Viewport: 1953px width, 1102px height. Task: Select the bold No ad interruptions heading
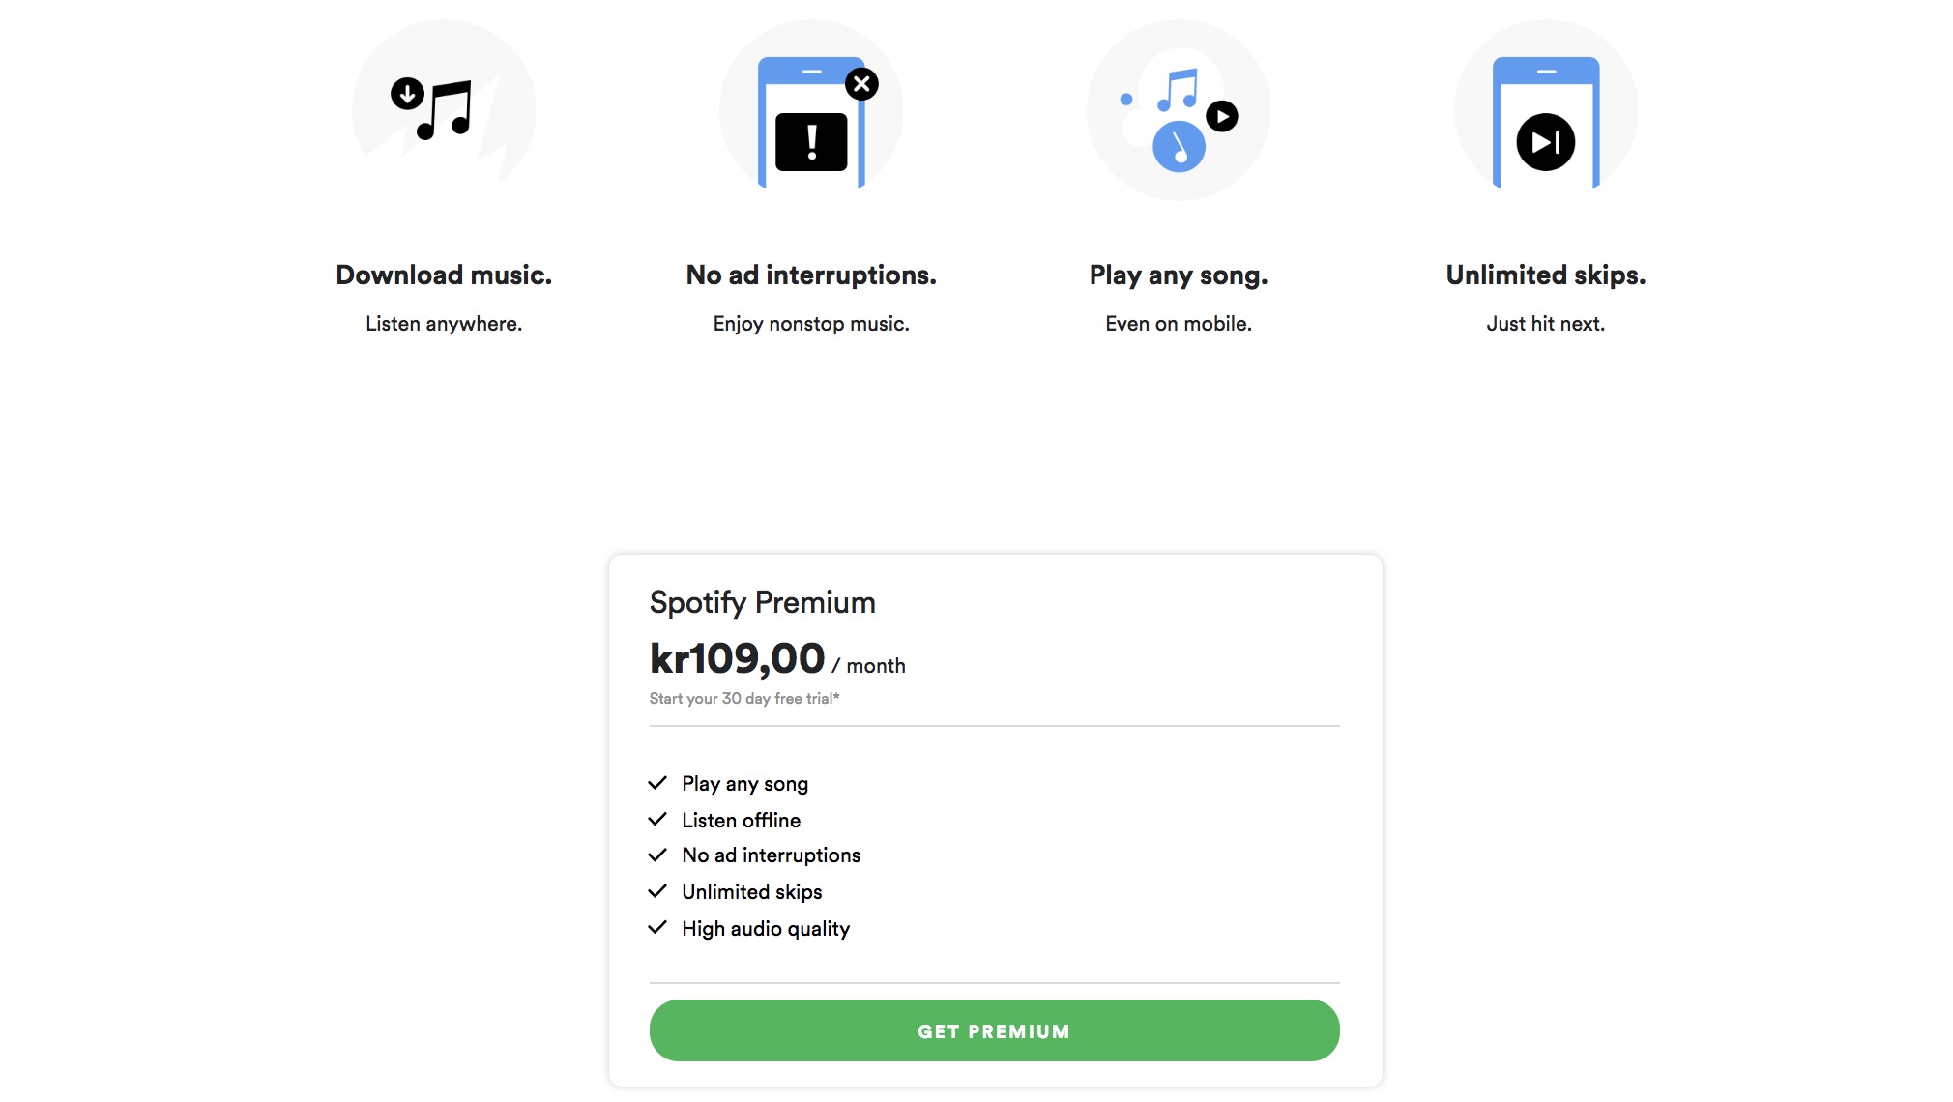[x=811, y=275]
